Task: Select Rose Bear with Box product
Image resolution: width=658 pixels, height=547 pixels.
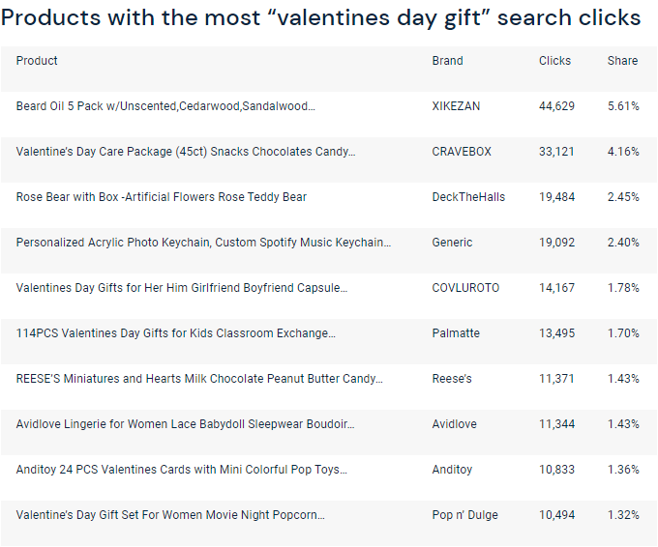Action: coord(162,197)
